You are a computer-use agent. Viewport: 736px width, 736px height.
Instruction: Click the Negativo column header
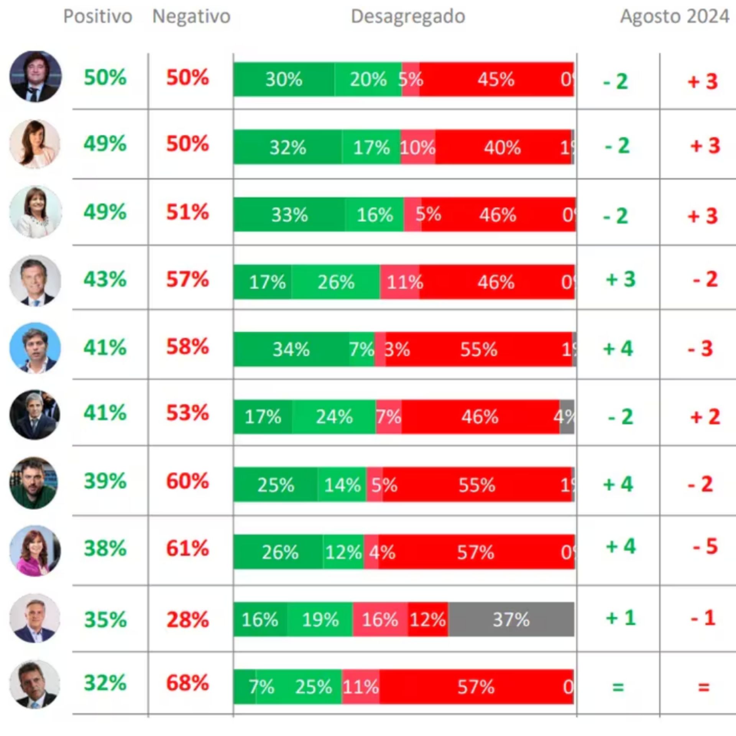point(191,16)
